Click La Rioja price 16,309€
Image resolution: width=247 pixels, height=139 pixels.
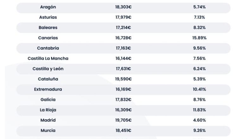[123, 110]
